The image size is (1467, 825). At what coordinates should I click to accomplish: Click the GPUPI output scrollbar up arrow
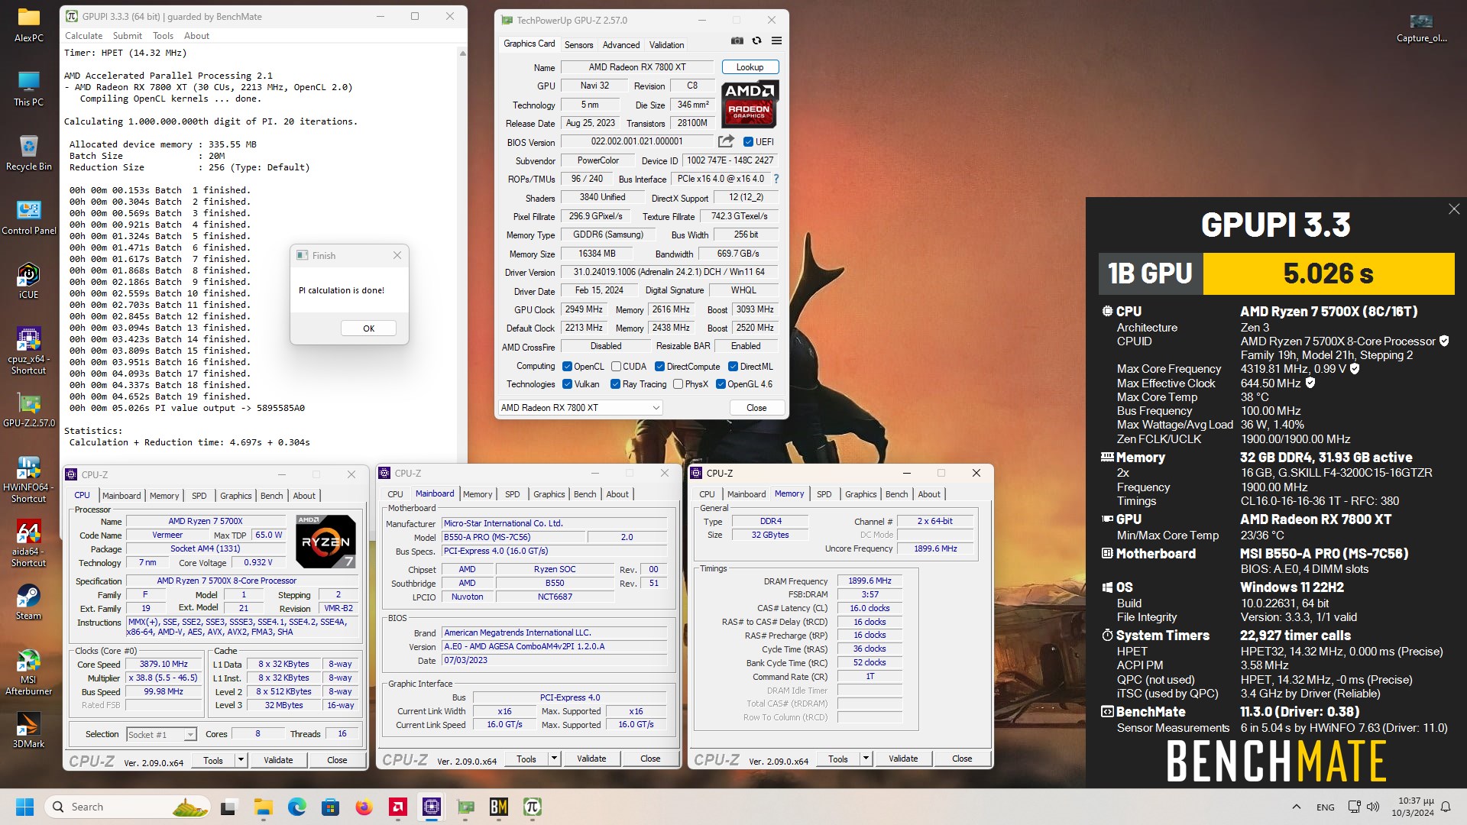pos(462,53)
